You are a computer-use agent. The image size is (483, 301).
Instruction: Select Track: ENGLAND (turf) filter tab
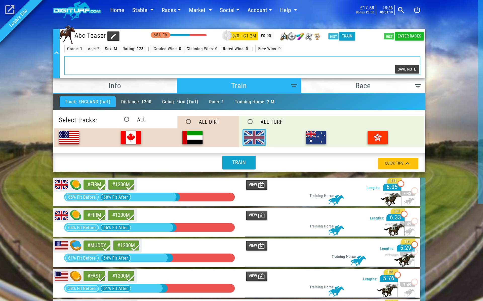[88, 102]
